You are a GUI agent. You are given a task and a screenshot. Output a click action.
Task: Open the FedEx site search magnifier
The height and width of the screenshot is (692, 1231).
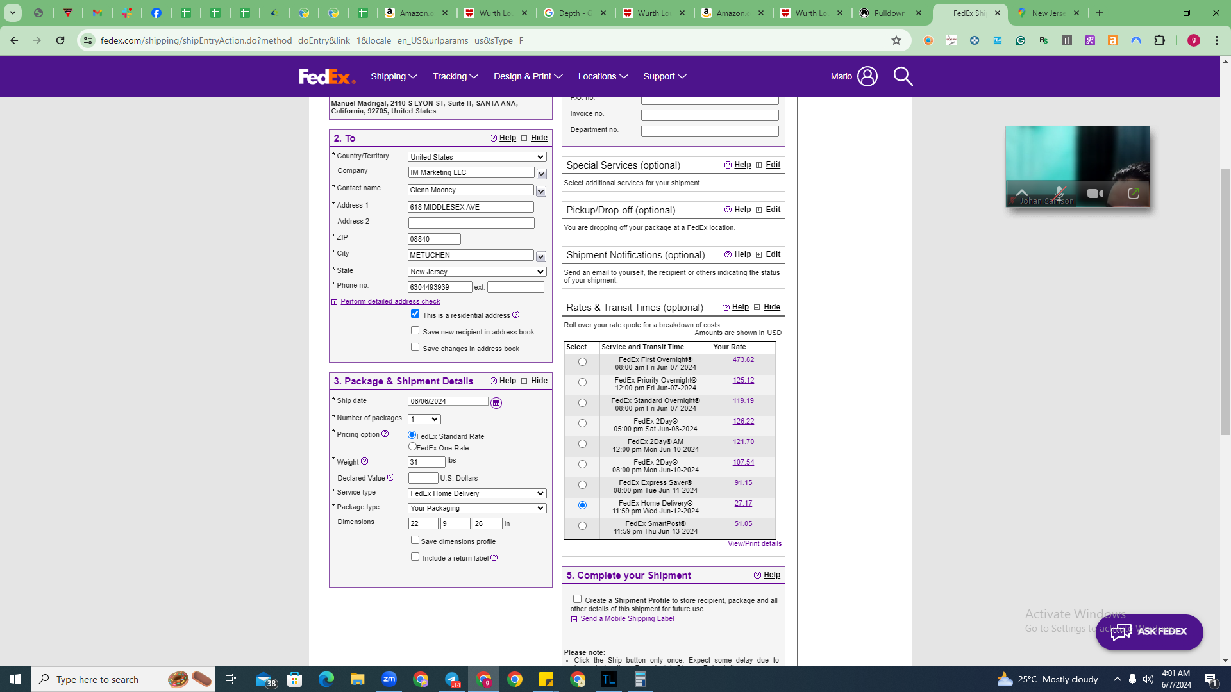coord(903,76)
